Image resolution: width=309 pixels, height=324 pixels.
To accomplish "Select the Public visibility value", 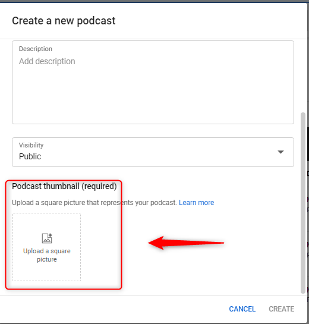I will pos(30,156).
